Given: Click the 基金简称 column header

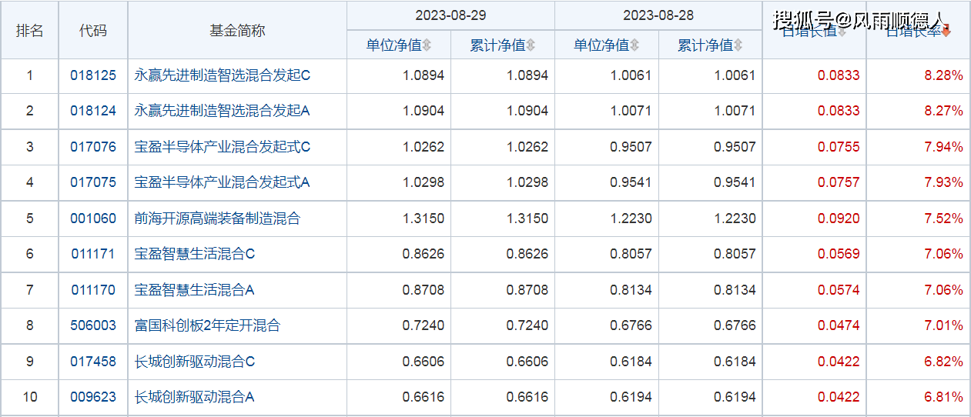Looking at the screenshot, I should pyautogui.click(x=237, y=31).
